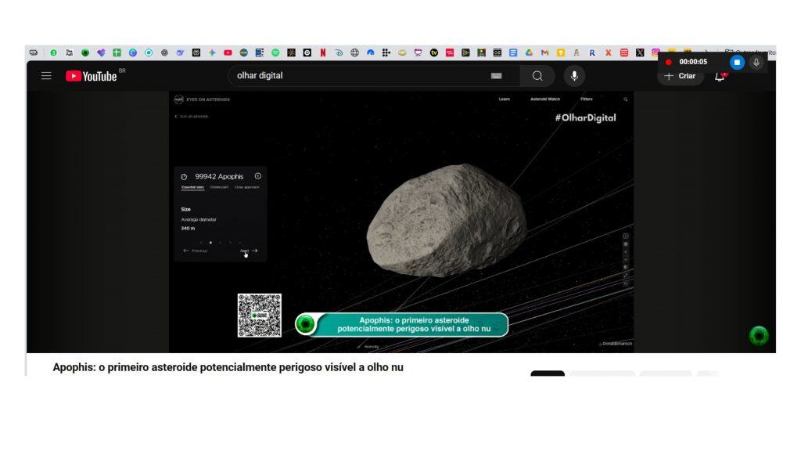This screenshot has height=451, width=801.
Task: Open the black X (Twitter) bookmark
Action: coord(640,52)
